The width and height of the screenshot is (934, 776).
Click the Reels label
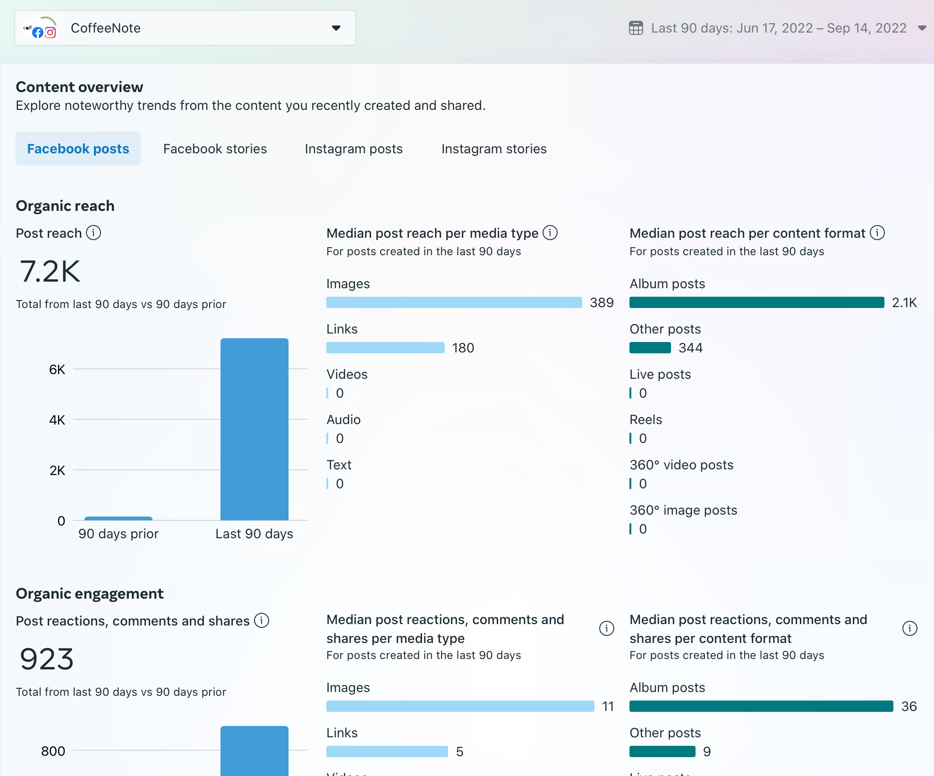[646, 419]
